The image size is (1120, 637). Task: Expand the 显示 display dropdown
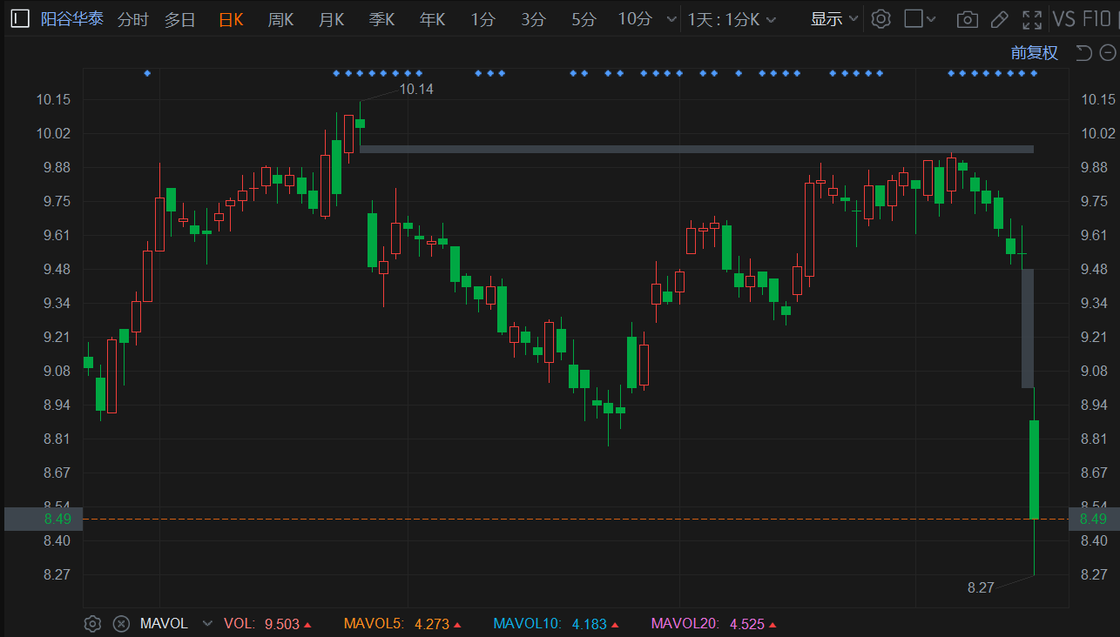pos(834,19)
